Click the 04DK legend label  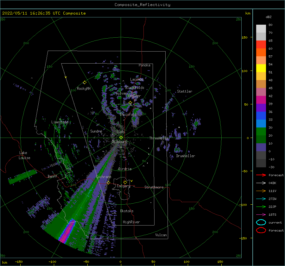(x=272, y=183)
